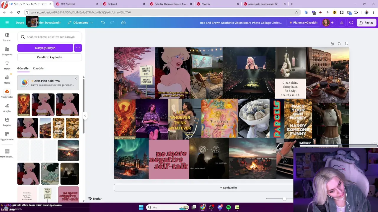Open the Uygulamalar apps panel
The height and width of the screenshot is (212, 378).
(x=7, y=136)
